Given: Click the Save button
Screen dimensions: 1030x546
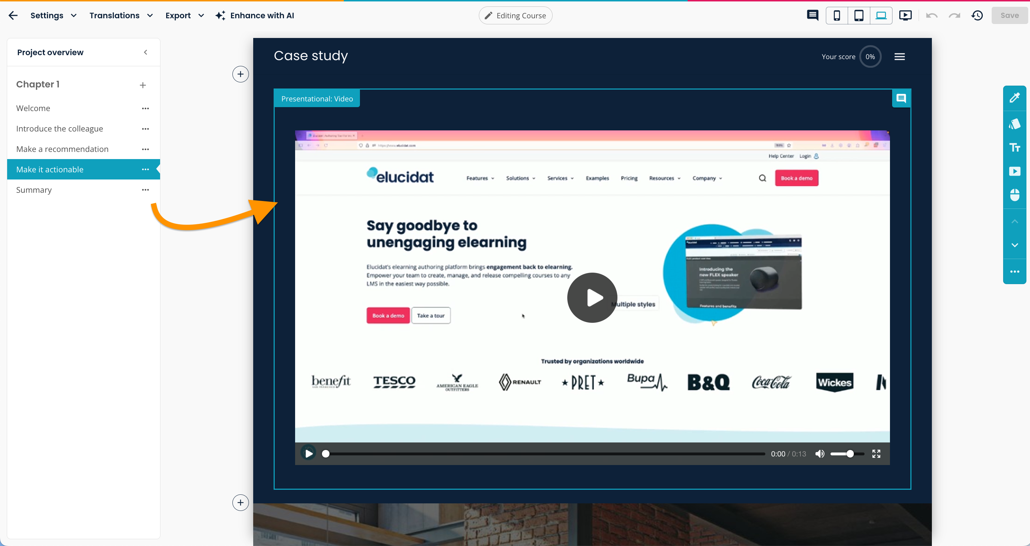Looking at the screenshot, I should (1010, 16).
